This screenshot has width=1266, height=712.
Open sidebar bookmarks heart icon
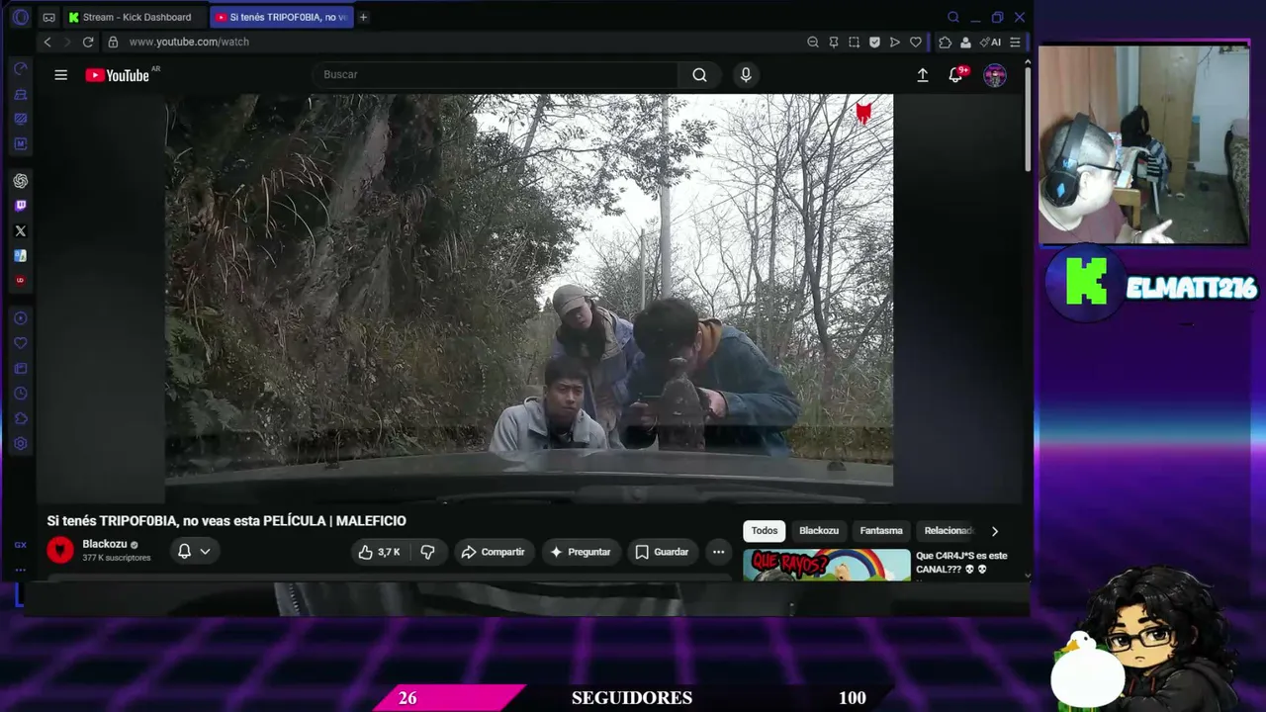(20, 343)
